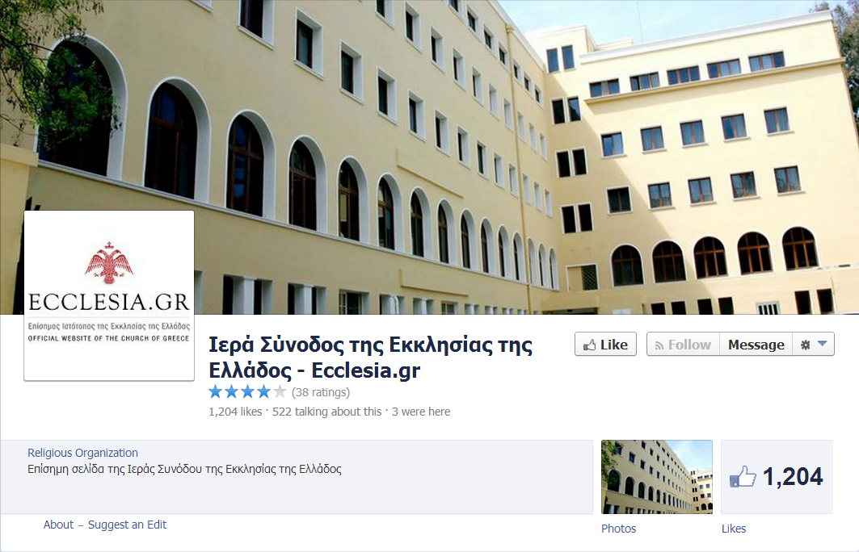Screen dimensions: 859x552
Task: Open the Religious Organization category link
Action: click(82, 453)
